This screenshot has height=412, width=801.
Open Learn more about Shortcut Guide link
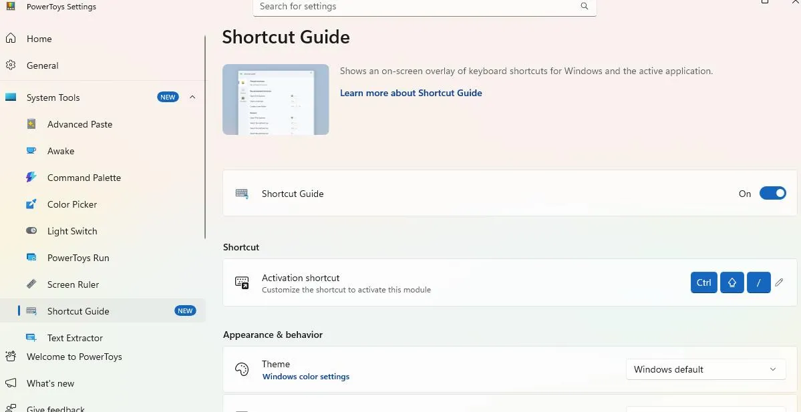coord(411,93)
